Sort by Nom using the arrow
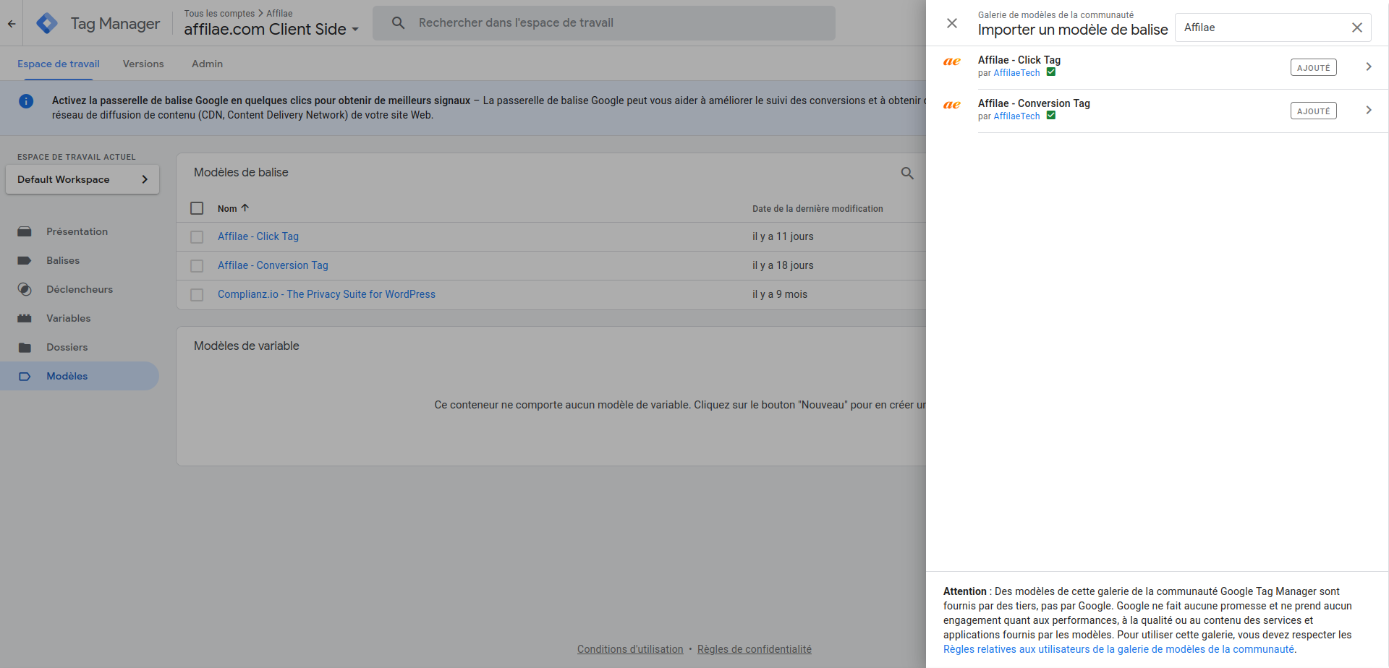Image resolution: width=1389 pixels, height=668 pixels. [x=245, y=207]
